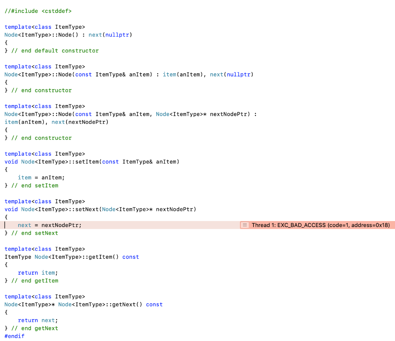395x341 pixels.
Task: Click the commented #include cstddef directive
Action: 37,11
